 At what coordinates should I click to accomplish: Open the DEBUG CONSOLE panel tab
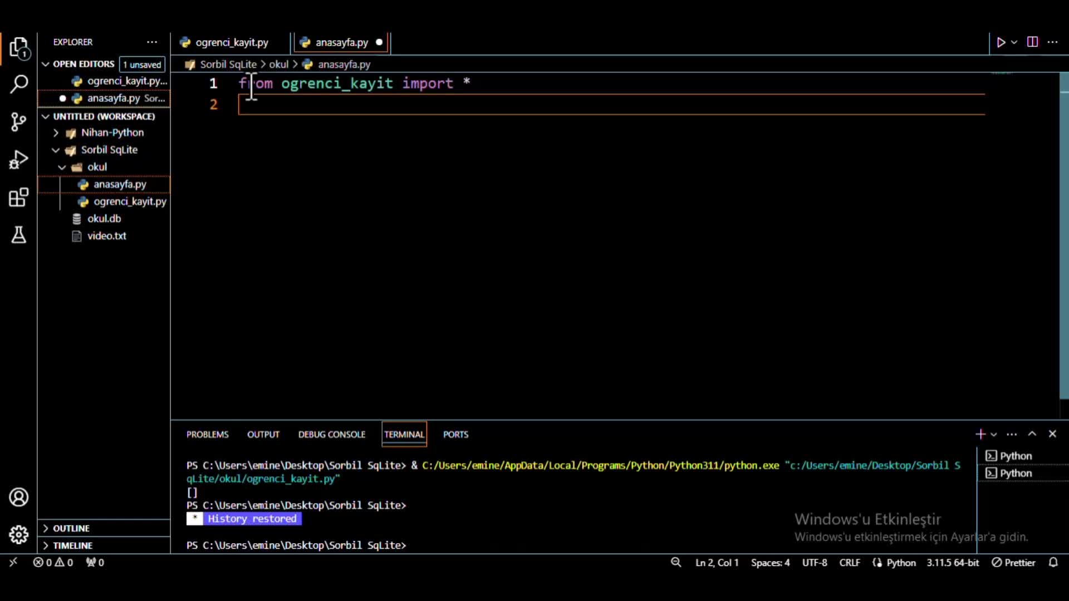332,435
